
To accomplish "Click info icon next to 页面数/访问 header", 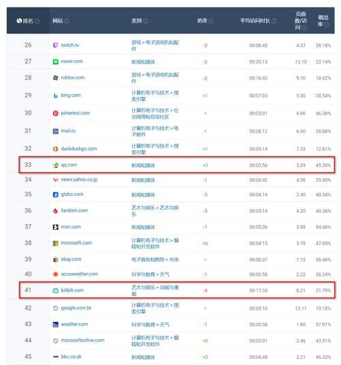I will pyautogui.click(x=303, y=28).
